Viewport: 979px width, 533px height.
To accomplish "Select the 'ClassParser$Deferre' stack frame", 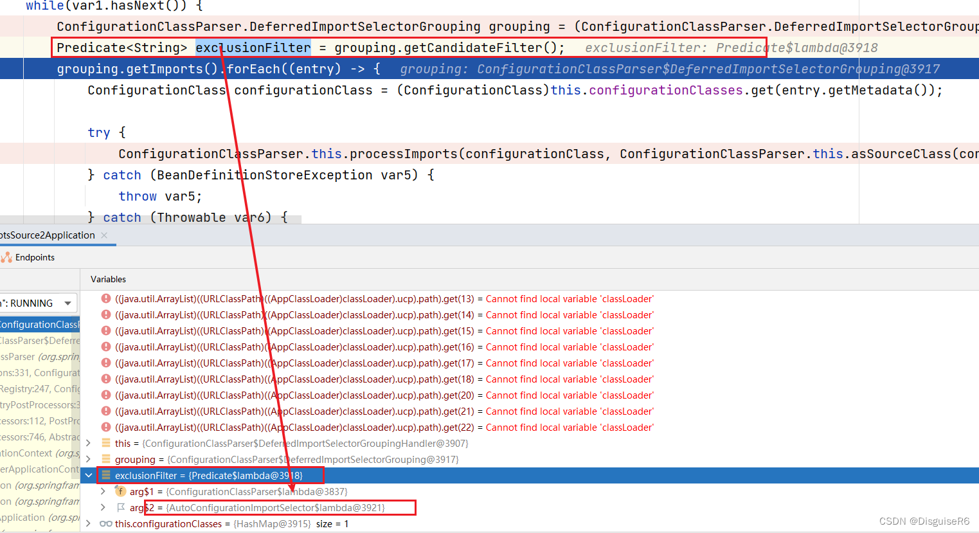I will [x=40, y=340].
